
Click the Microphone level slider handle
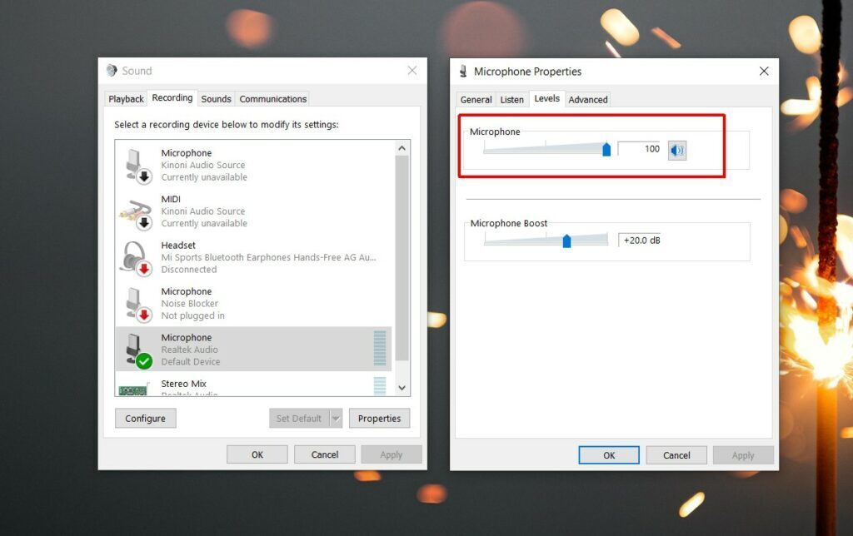point(606,149)
